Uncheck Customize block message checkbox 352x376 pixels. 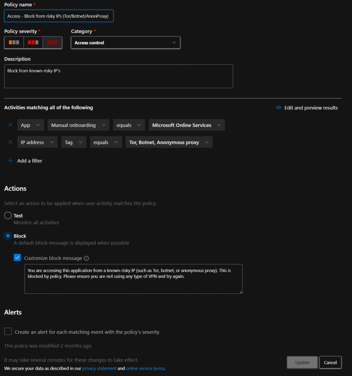click(x=17, y=258)
